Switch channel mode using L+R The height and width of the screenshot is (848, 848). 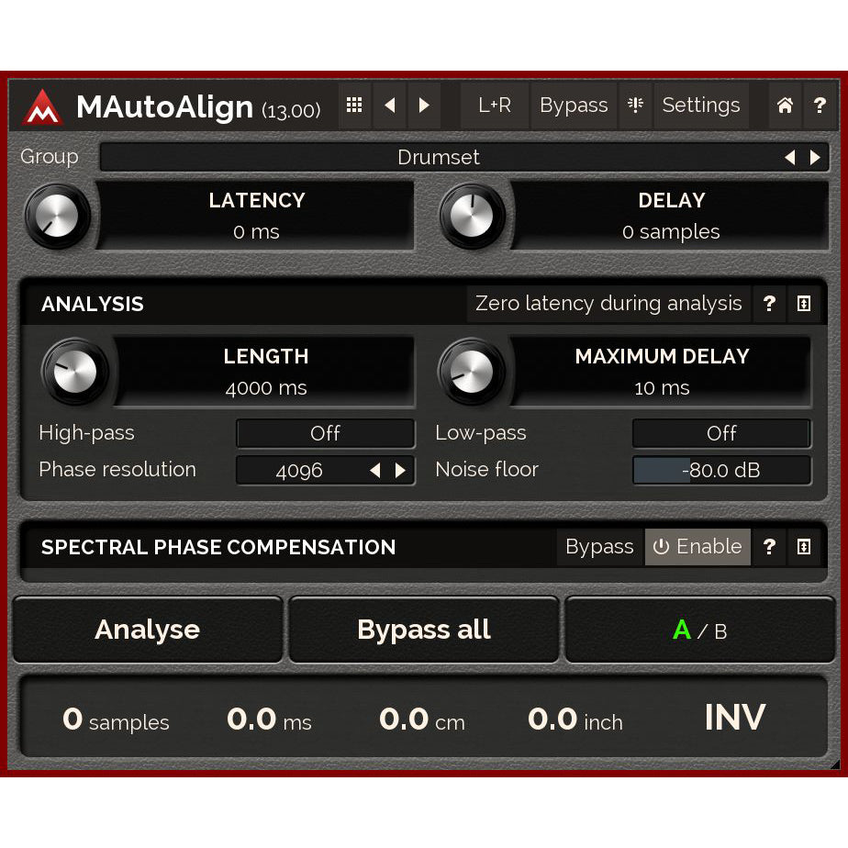[494, 105]
